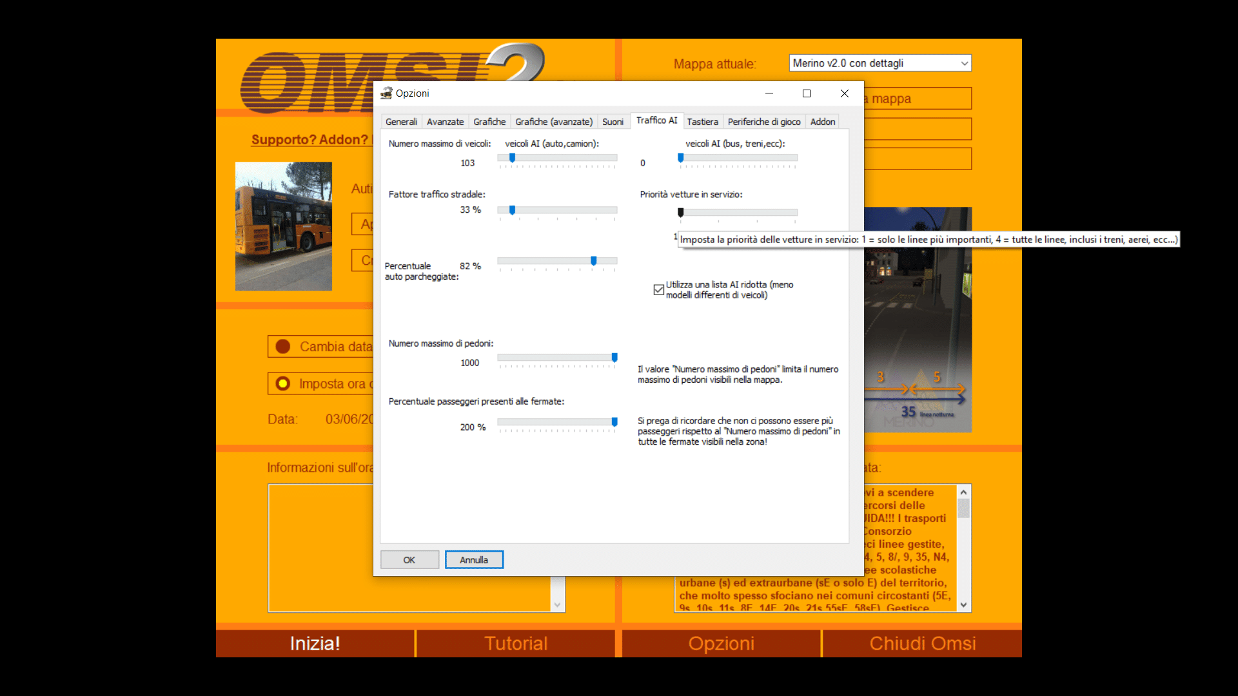This screenshot has height=696, width=1238.
Task: Click the orange bus thumbnail image
Action: tap(284, 226)
